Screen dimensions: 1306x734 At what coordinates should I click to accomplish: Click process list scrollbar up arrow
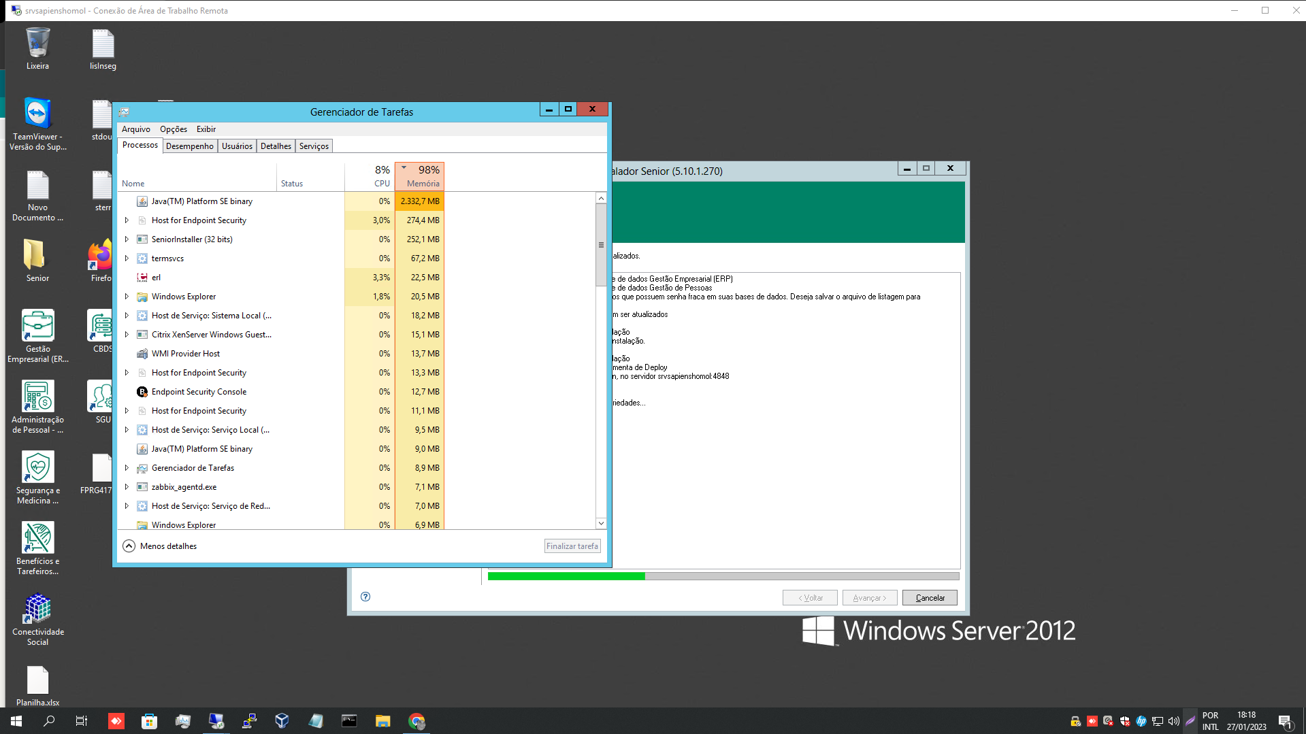tap(601, 199)
